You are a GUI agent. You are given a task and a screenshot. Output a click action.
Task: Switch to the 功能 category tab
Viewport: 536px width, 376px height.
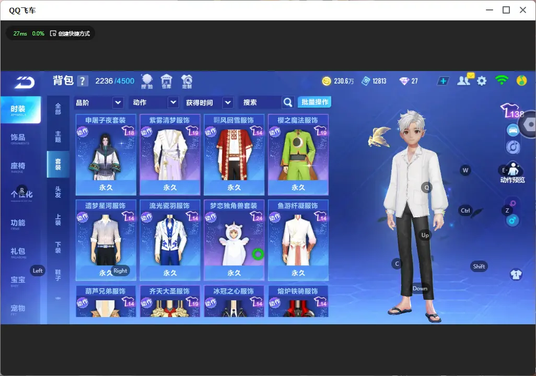18,224
